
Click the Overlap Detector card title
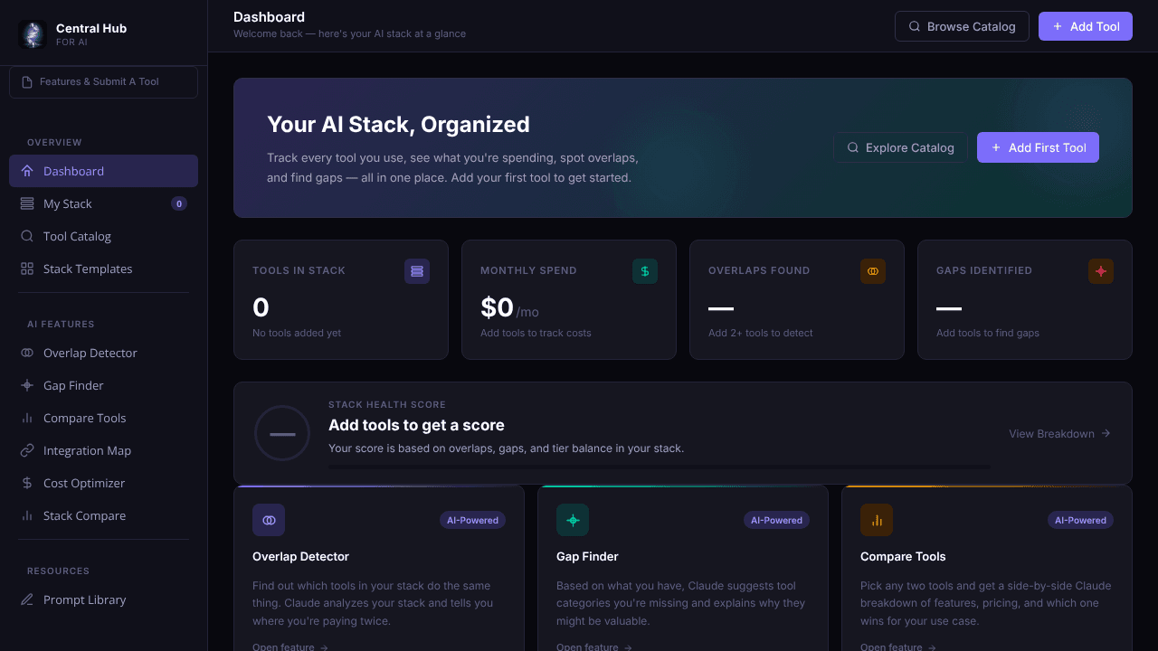coord(300,556)
